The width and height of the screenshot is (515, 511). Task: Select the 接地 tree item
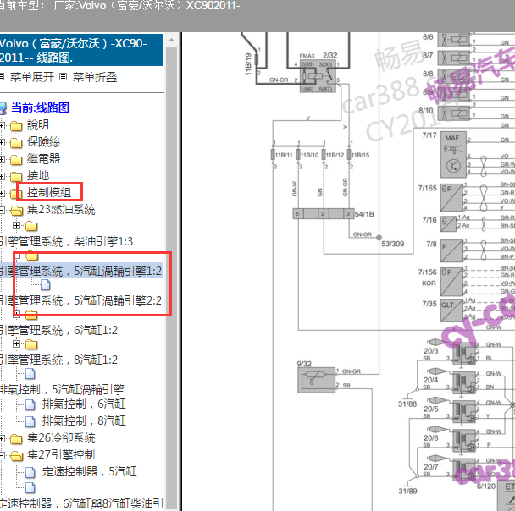click(x=38, y=175)
